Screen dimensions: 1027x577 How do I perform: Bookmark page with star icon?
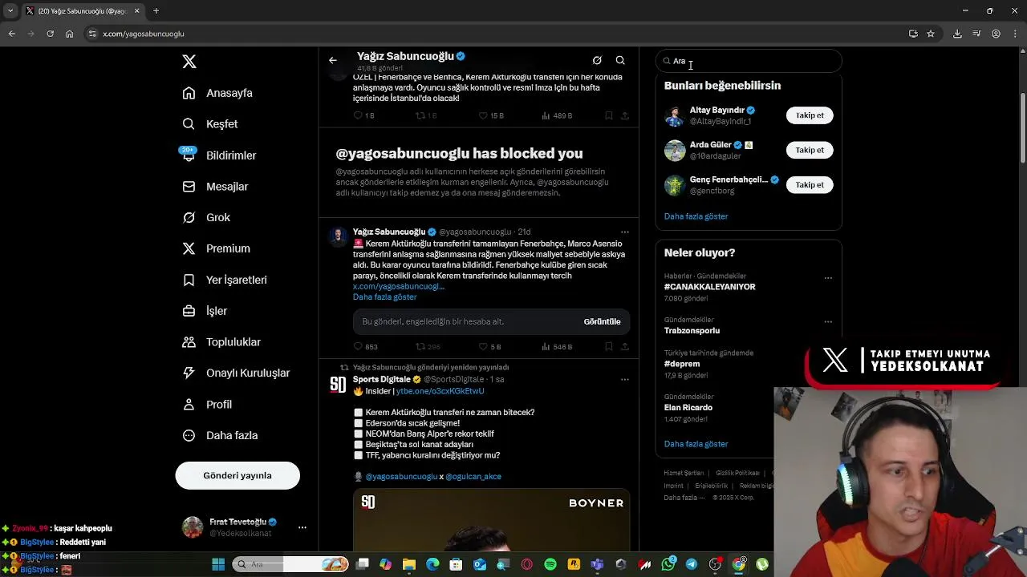pyautogui.click(x=931, y=34)
